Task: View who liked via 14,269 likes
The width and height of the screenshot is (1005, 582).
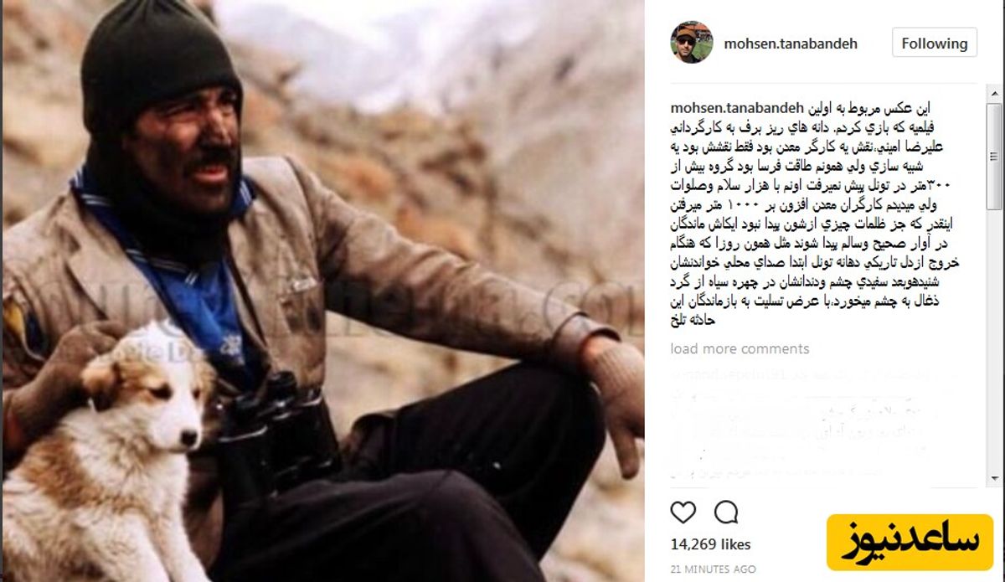Action: click(x=711, y=545)
